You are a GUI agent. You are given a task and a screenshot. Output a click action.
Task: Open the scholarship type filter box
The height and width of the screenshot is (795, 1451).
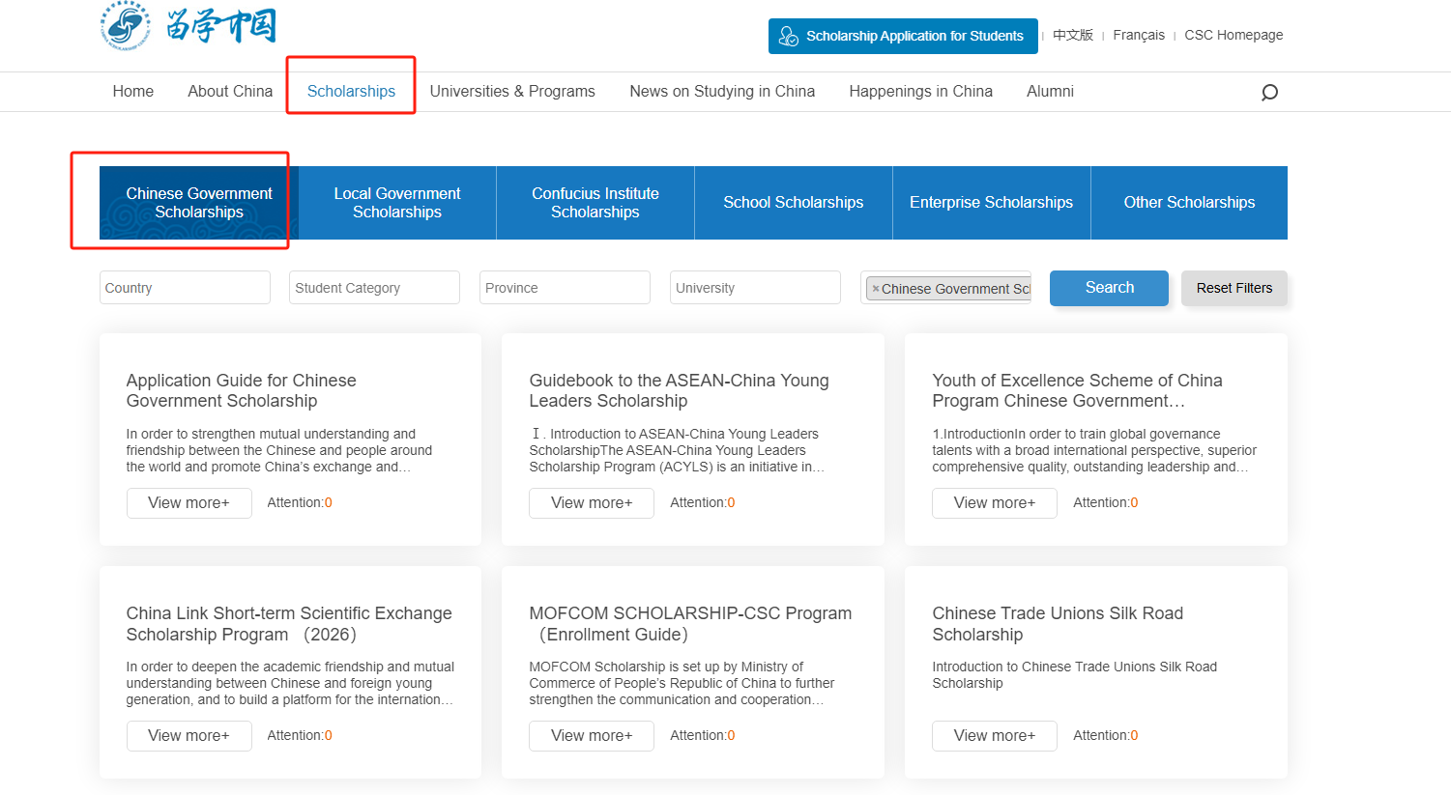pos(945,288)
